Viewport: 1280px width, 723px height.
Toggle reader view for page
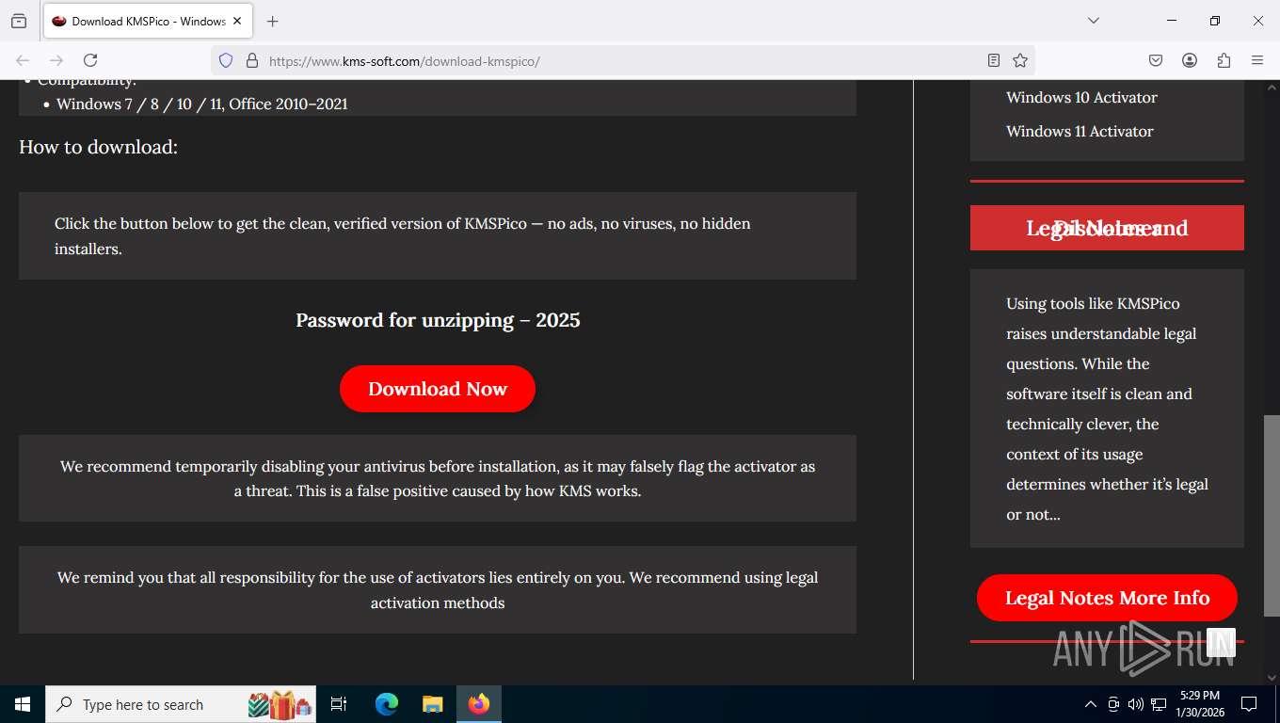point(994,60)
